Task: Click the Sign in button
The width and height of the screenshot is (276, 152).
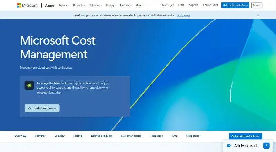Action: 257,5
